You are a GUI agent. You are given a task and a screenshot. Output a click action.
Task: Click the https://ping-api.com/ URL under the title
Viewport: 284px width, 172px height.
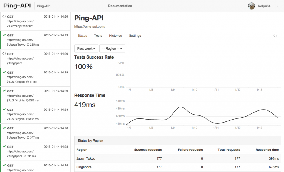click(90, 27)
